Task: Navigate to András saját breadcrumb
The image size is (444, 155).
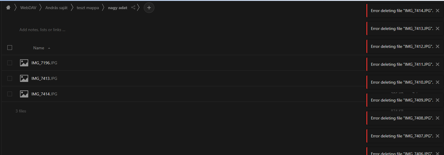Action: pos(56,8)
